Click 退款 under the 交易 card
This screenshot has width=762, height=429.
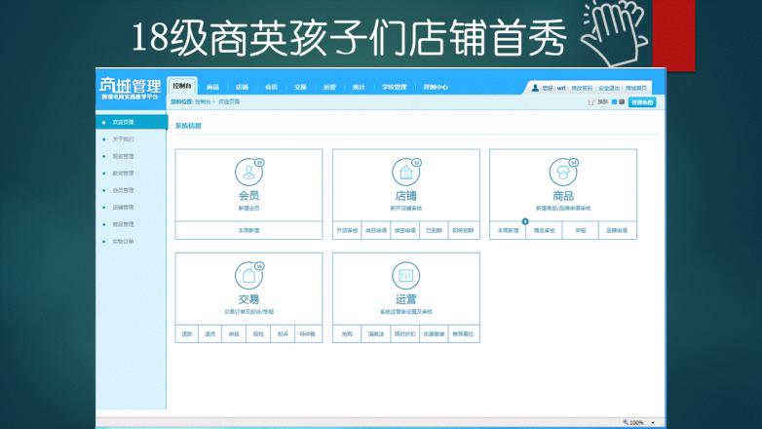coord(187,333)
